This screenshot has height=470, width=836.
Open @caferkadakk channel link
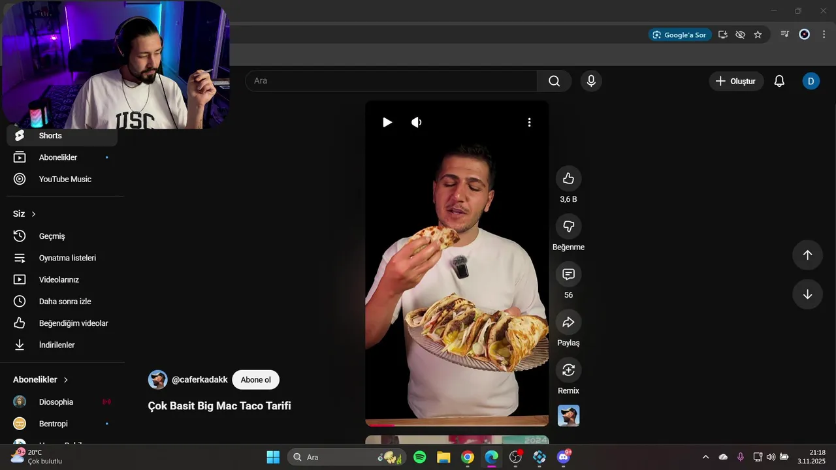(200, 380)
